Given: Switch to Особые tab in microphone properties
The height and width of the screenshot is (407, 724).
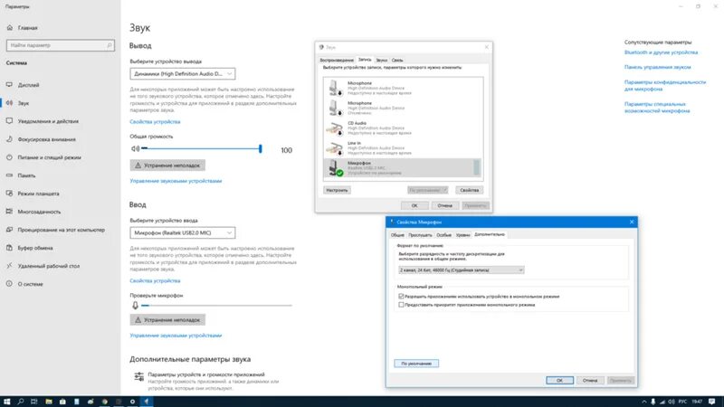Looking at the screenshot, I should 443,235.
